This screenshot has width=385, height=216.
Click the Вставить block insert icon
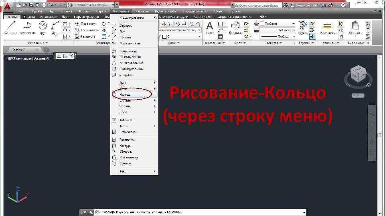pyautogui.click(x=235, y=26)
